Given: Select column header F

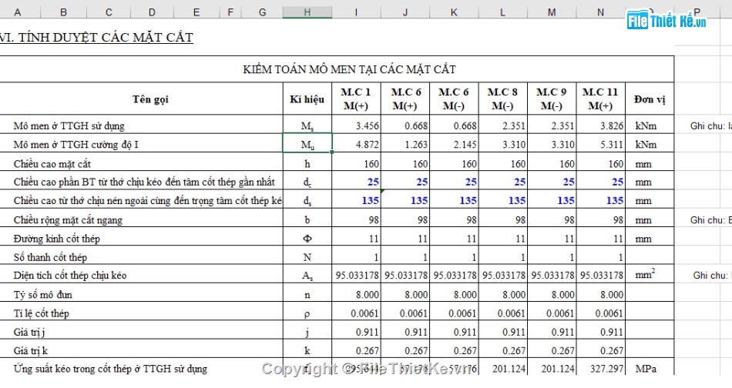Looking at the screenshot, I should click(x=230, y=12).
